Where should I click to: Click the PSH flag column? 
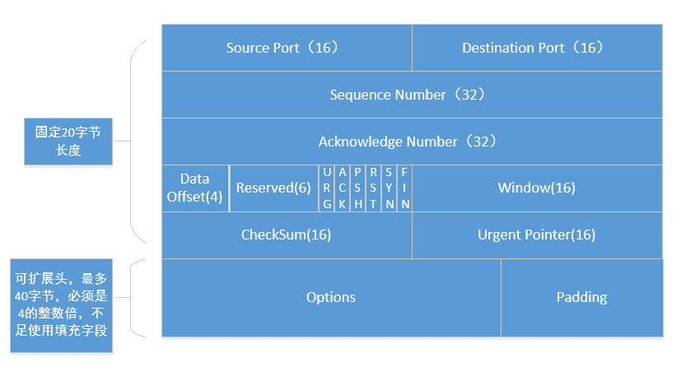point(357,188)
